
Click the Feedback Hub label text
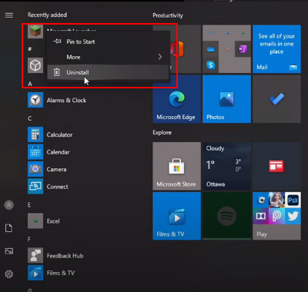(65, 256)
